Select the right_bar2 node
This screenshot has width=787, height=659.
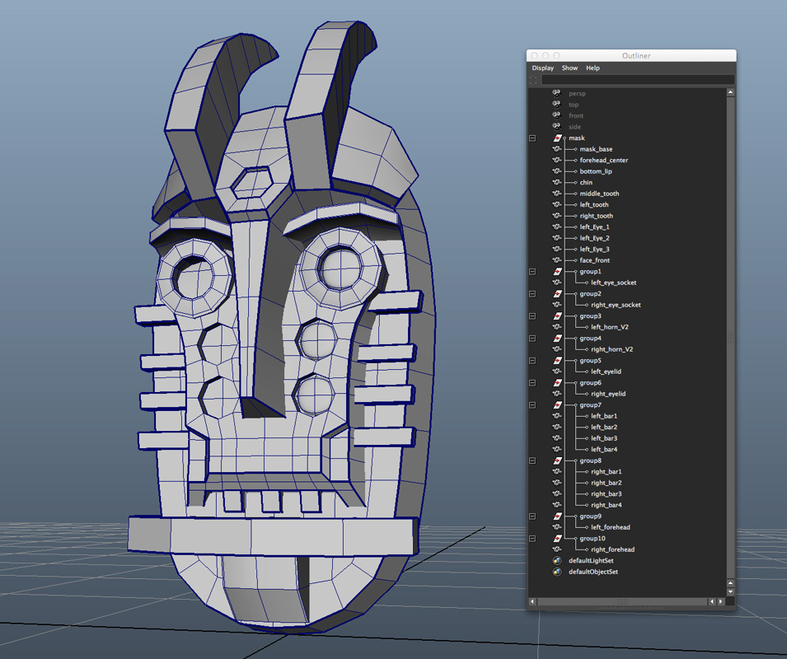coord(607,483)
